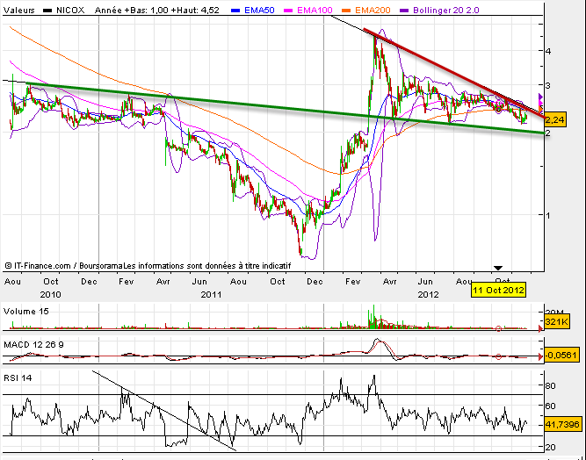Click the 41,7396 RSI value tag
The image size is (586, 460).
coord(562,424)
